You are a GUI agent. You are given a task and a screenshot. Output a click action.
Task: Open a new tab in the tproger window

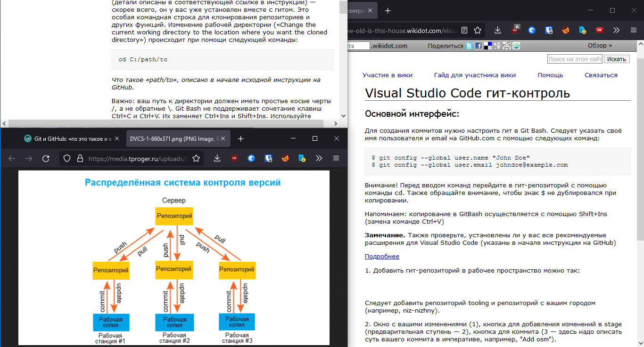pyautogui.click(x=240, y=139)
